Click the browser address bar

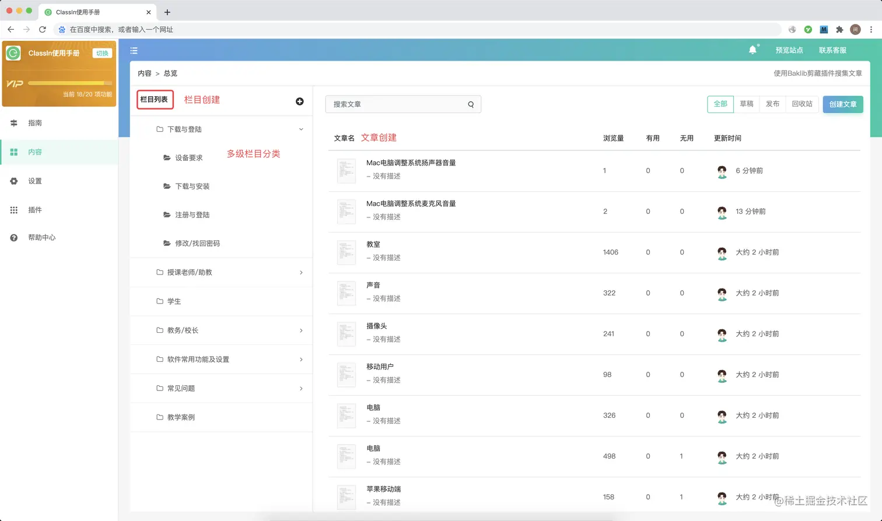tap(418, 29)
